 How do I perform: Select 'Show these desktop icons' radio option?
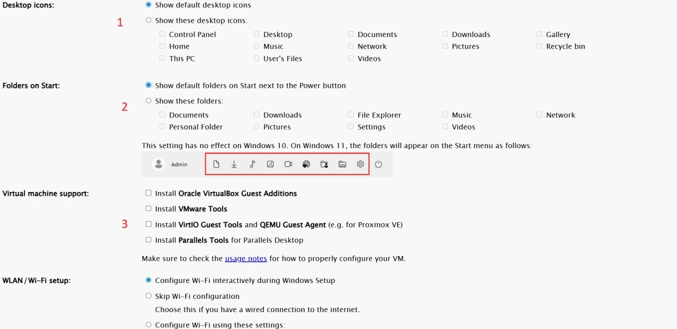point(149,20)
